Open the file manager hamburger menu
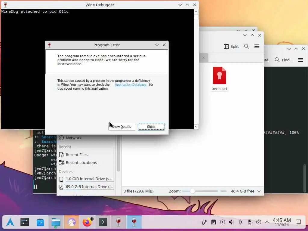The image size is (308, 231). tap(257, 46)
